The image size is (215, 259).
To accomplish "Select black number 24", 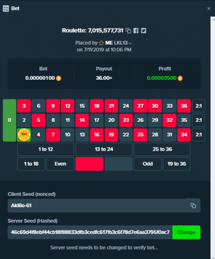I will coord(126,106).
